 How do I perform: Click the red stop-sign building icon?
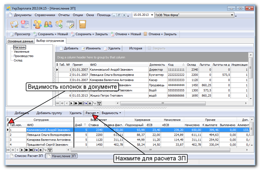(25, 24)
